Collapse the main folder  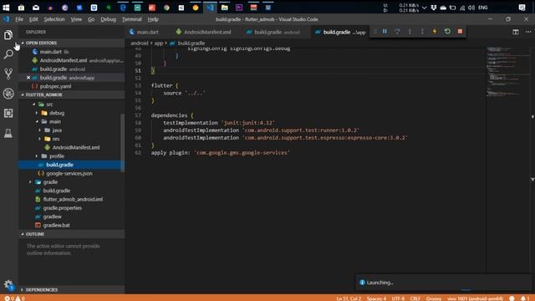37,121
